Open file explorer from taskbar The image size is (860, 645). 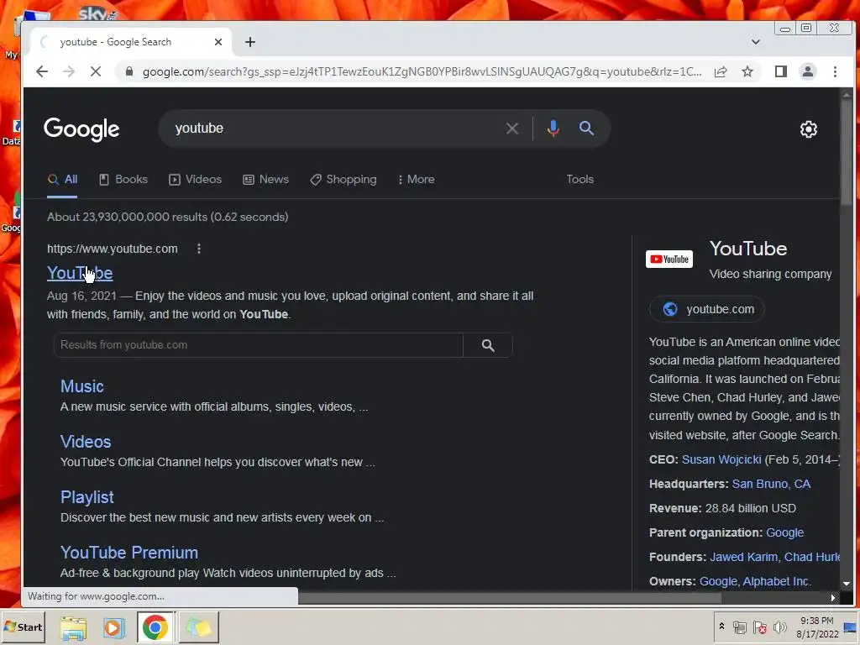[73, 627]
